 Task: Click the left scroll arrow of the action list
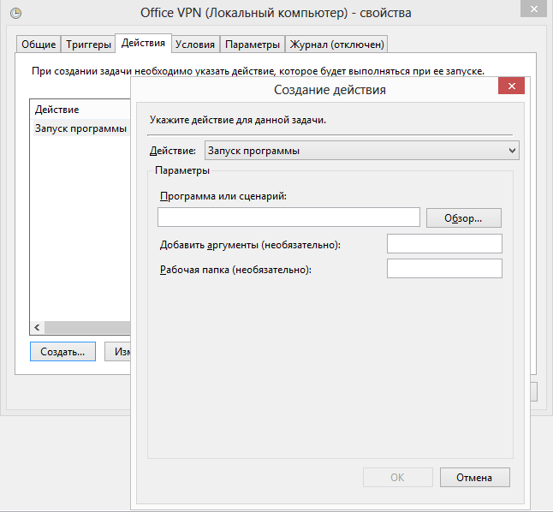tap(37, 328)
